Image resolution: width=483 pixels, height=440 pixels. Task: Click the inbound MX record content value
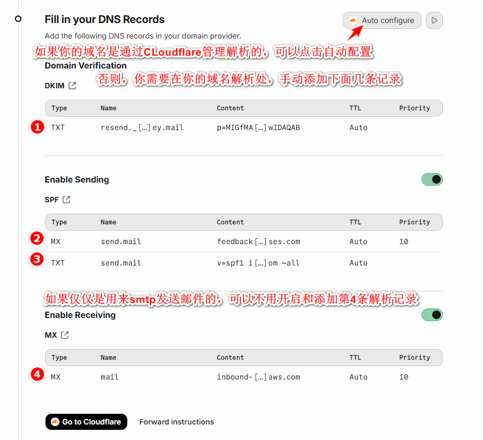tap(258, 377)
